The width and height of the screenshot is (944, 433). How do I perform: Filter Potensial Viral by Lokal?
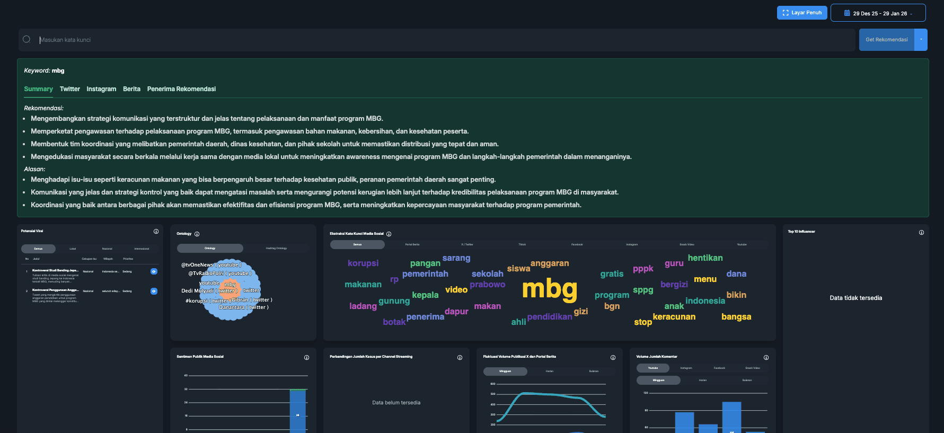(73, 249)
